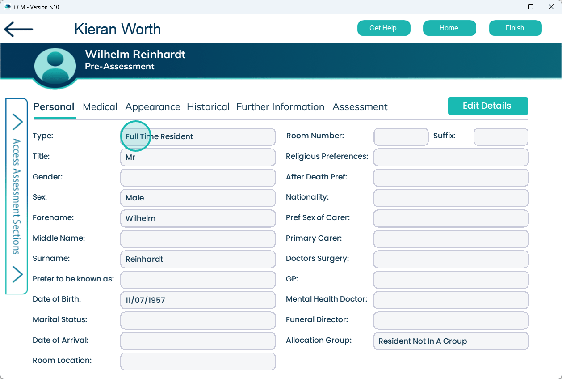
Task: Switch to the Medical tab
Action: click(x=100, y=107)
